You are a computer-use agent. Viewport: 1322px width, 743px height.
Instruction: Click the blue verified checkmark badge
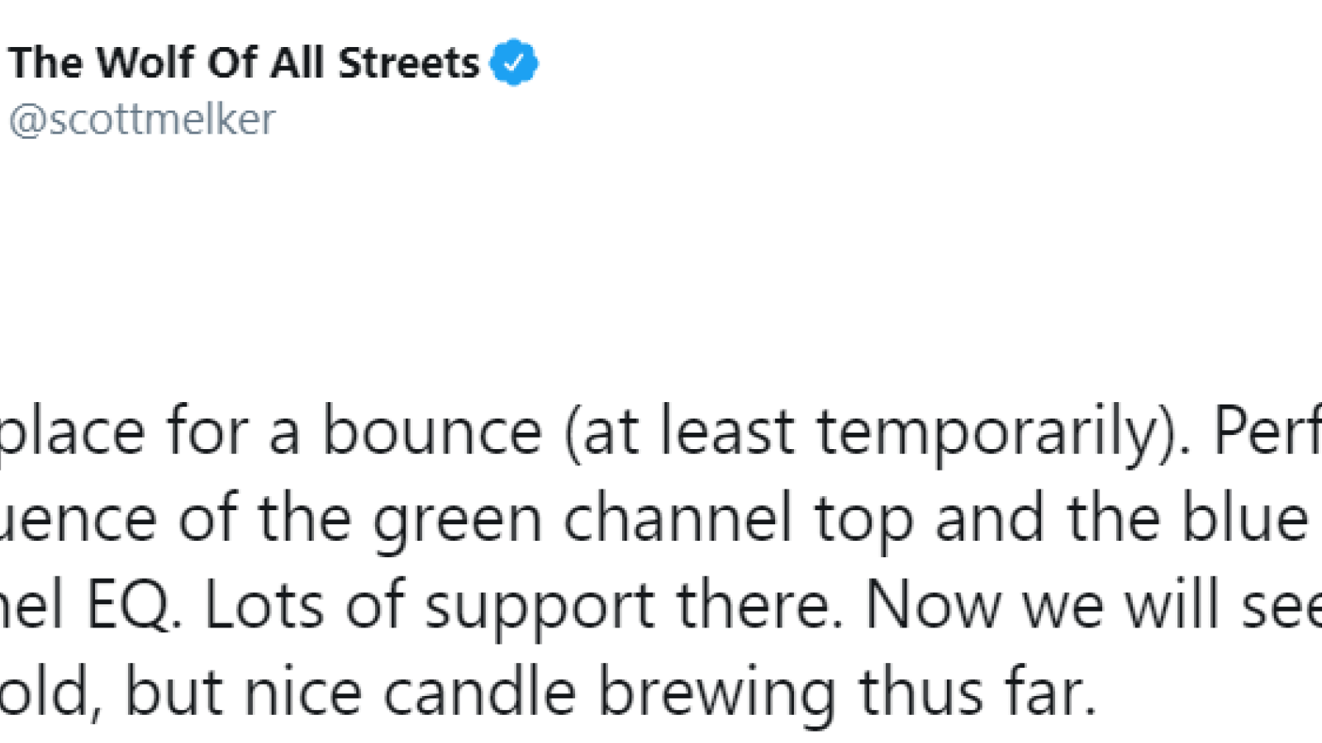coord(514,62)
